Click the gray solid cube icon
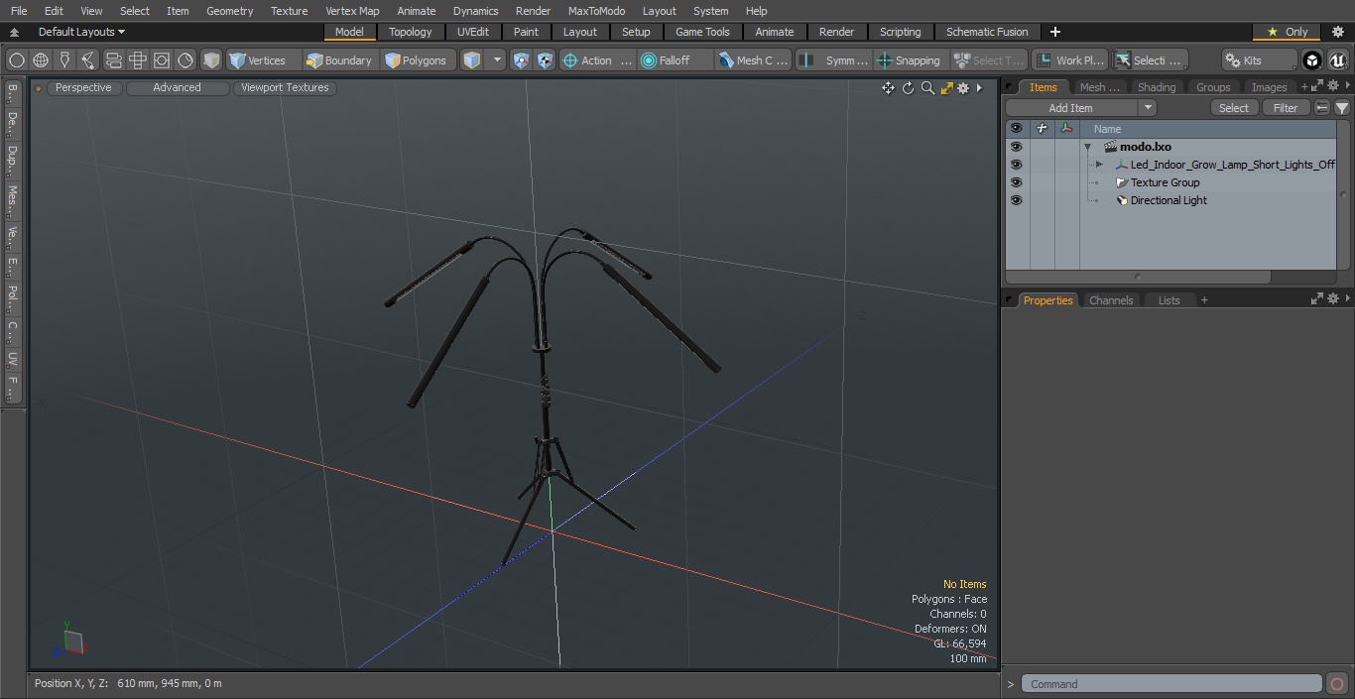This screenshot has width=1355, height=699. click(x=211, y=60)
